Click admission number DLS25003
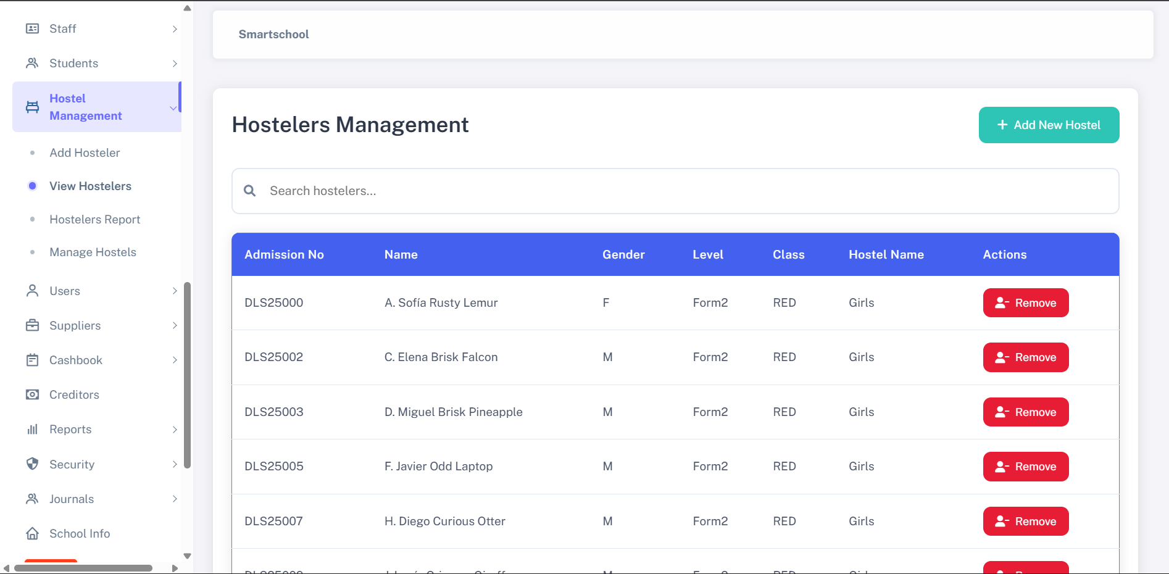The height and width of the screenshot is (574, 1169). coord(274,412)
